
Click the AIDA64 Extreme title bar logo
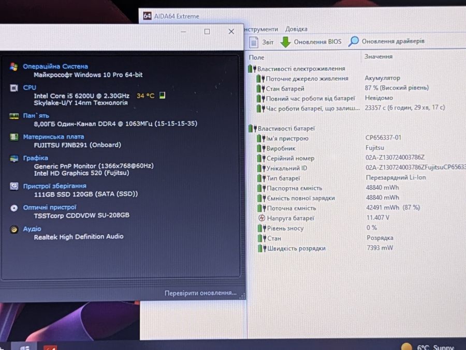click(147, 16)
